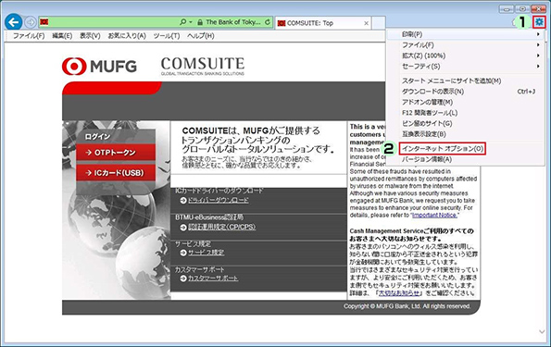Click the Copyright © MUFG Bank footer text
Screen dimensions: 551x347
[x=407, y=306]
